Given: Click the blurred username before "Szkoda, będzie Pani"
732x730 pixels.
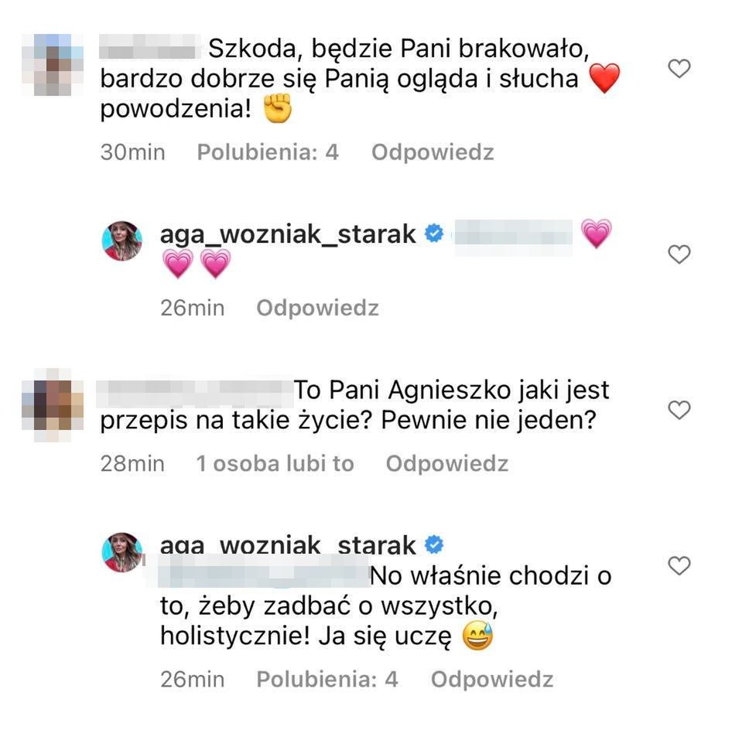Looking at the screenshot, I should pos(149,46).
